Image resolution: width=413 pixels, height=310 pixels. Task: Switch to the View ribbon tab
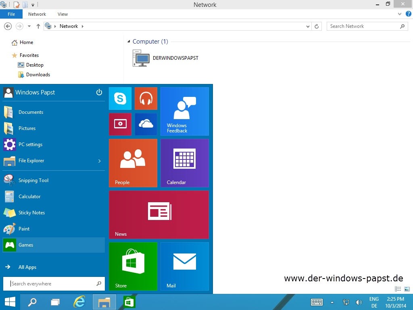click(63, 14)
